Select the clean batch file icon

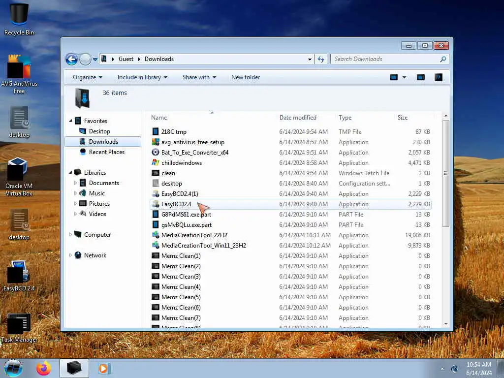click(x=155, y=173)
